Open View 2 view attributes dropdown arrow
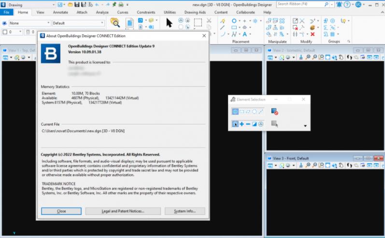Screen dimensions: 385x238 coord(275,57)
